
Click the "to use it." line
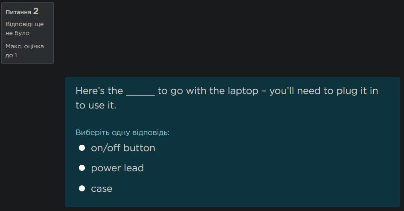click(x=96, y=105)
